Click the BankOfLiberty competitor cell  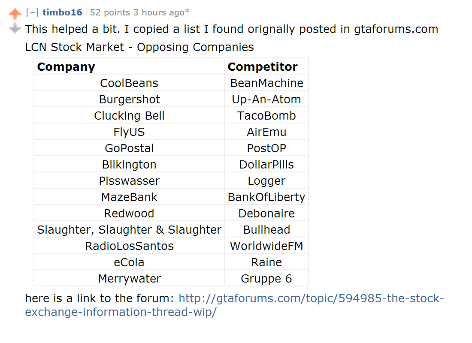click(266, 197)
